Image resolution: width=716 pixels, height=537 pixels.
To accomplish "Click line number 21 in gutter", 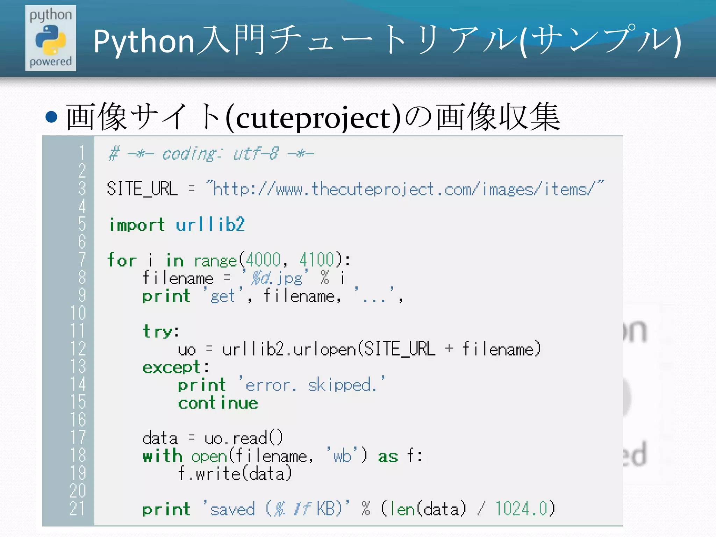I will click(x=78, y=509).
